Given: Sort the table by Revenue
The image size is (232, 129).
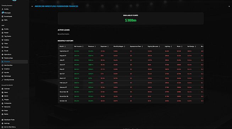Looking at the screenshot, I should click(92, 47).
